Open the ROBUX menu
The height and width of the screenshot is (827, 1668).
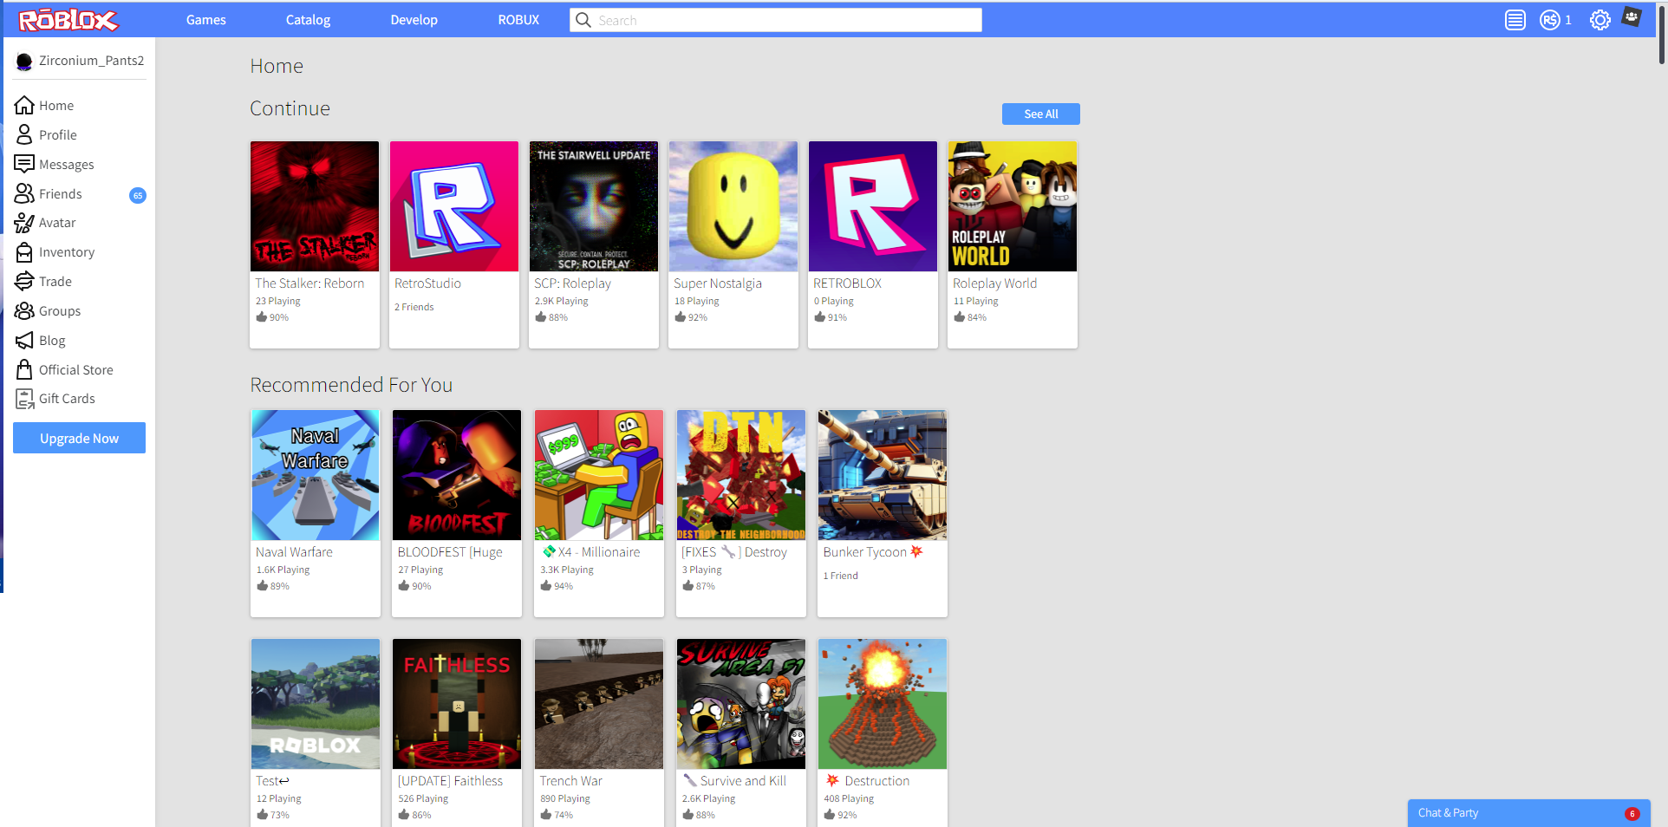[x=518, y=20]
